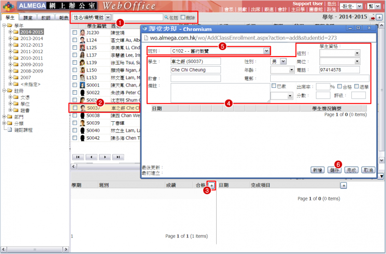
Task: Go to the first page of the student list
Action: [78, 157]
